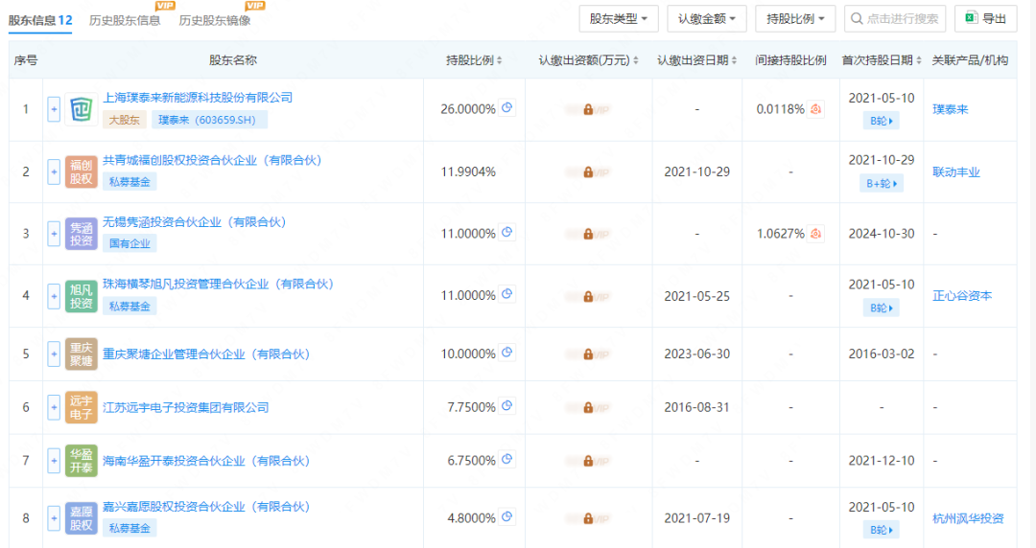Click indirect holding chart icon beside 1.0627%

point(816,233)
